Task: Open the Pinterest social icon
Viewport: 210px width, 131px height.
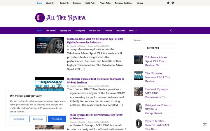Action: tap(168, 3)
